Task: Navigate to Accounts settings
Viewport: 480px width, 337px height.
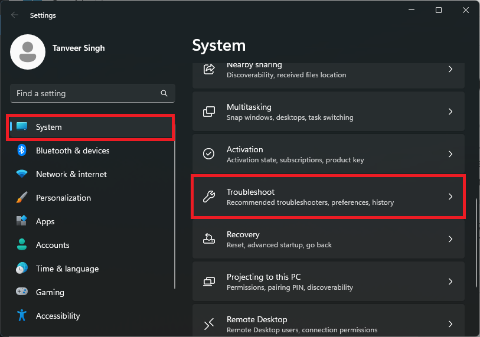Action: point(91,245)
